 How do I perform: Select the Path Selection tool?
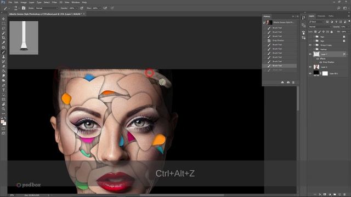[3, 95]
